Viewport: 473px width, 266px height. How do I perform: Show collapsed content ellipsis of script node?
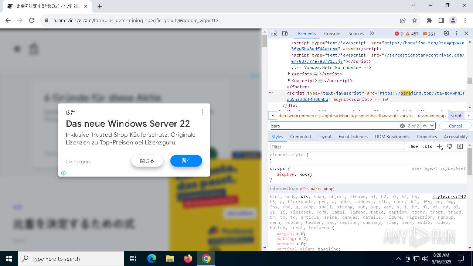tap(316, 74)
